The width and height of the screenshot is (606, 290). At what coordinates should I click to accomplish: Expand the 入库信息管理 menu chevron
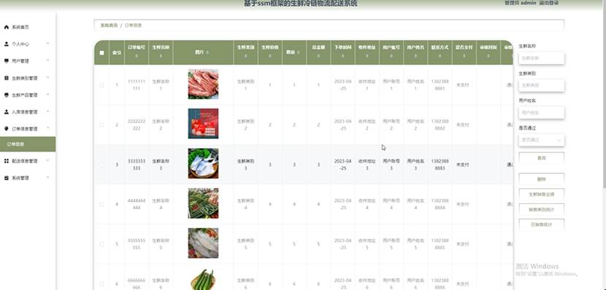tap(48, 111)
